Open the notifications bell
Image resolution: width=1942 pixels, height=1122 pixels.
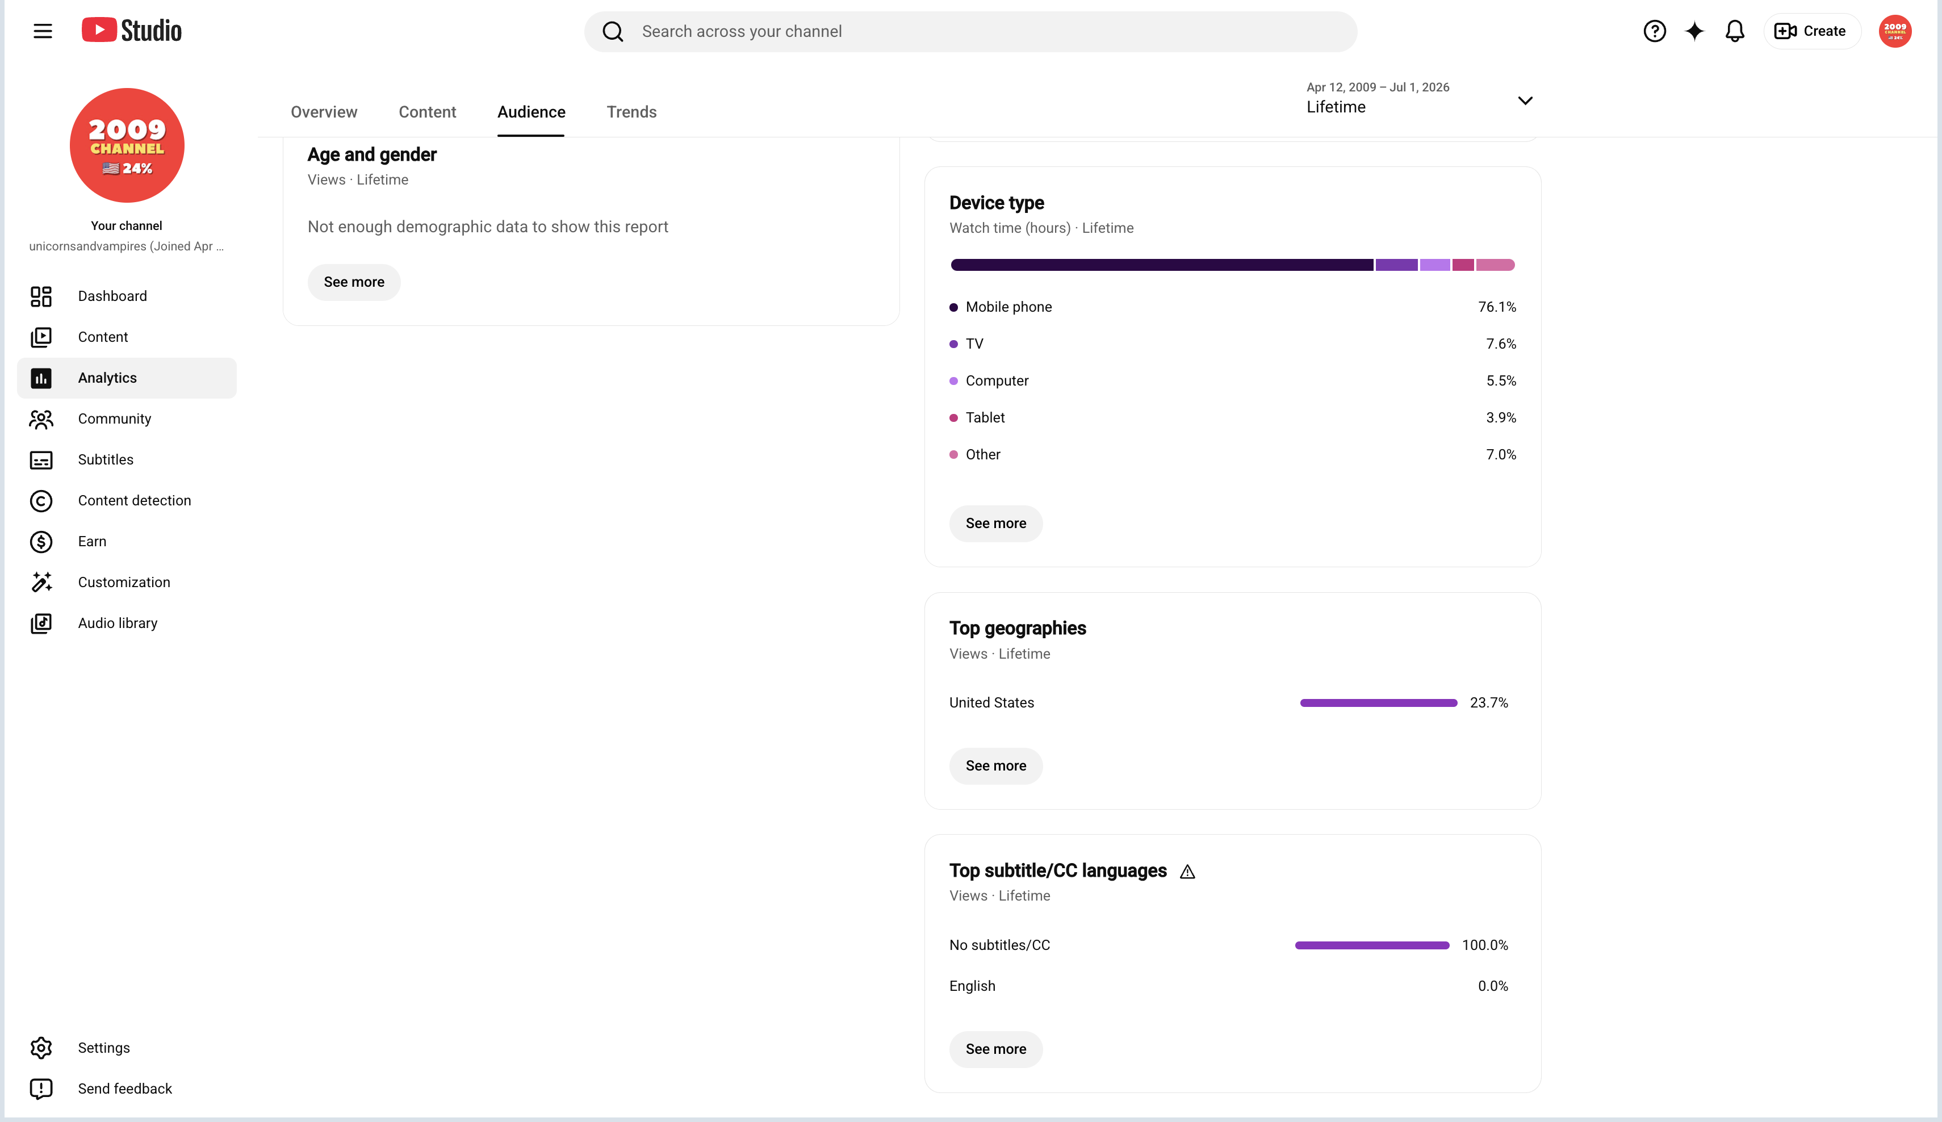[x=1735, y=31]
